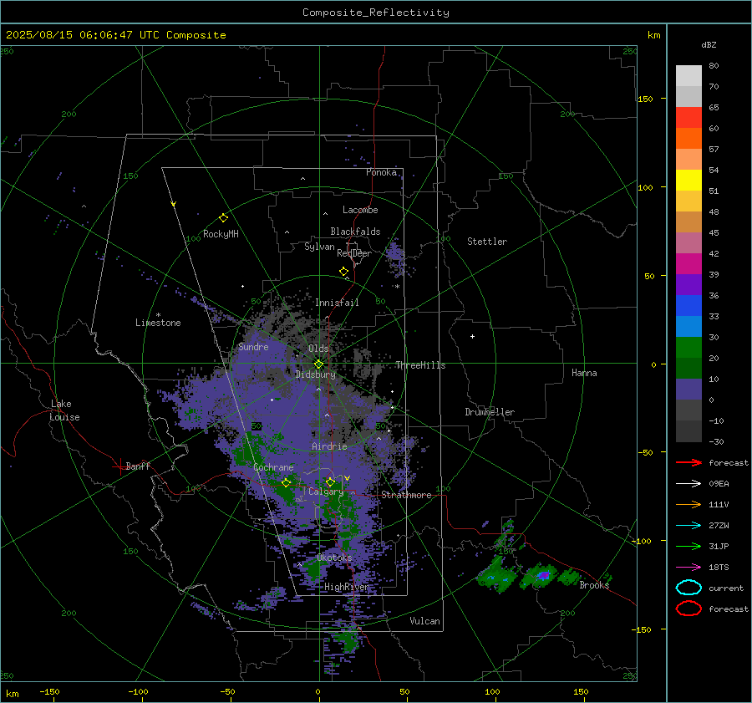The image size is (752, 703).
Task: Click the slate-purple 0-10 dBZ swatch
Action: pos(688,390)
